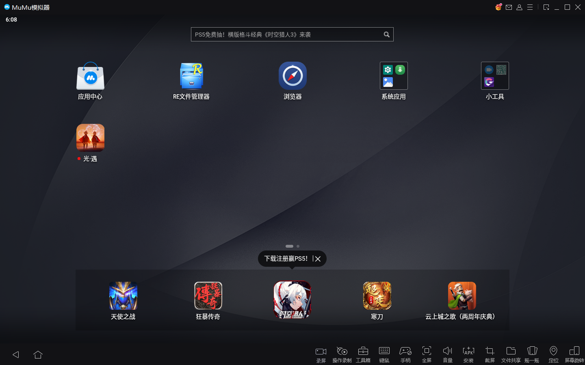This screenshot has width=585, height=365.
Task: Start screen recording with 录屏
Action: [x=321, y=354]
